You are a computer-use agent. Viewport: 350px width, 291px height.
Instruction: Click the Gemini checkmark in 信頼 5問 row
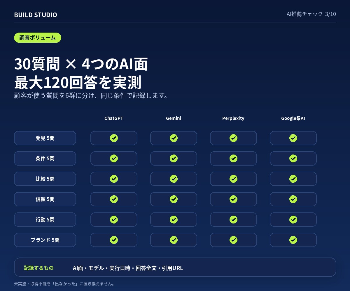pyautogui.click(x=174, y=199)
